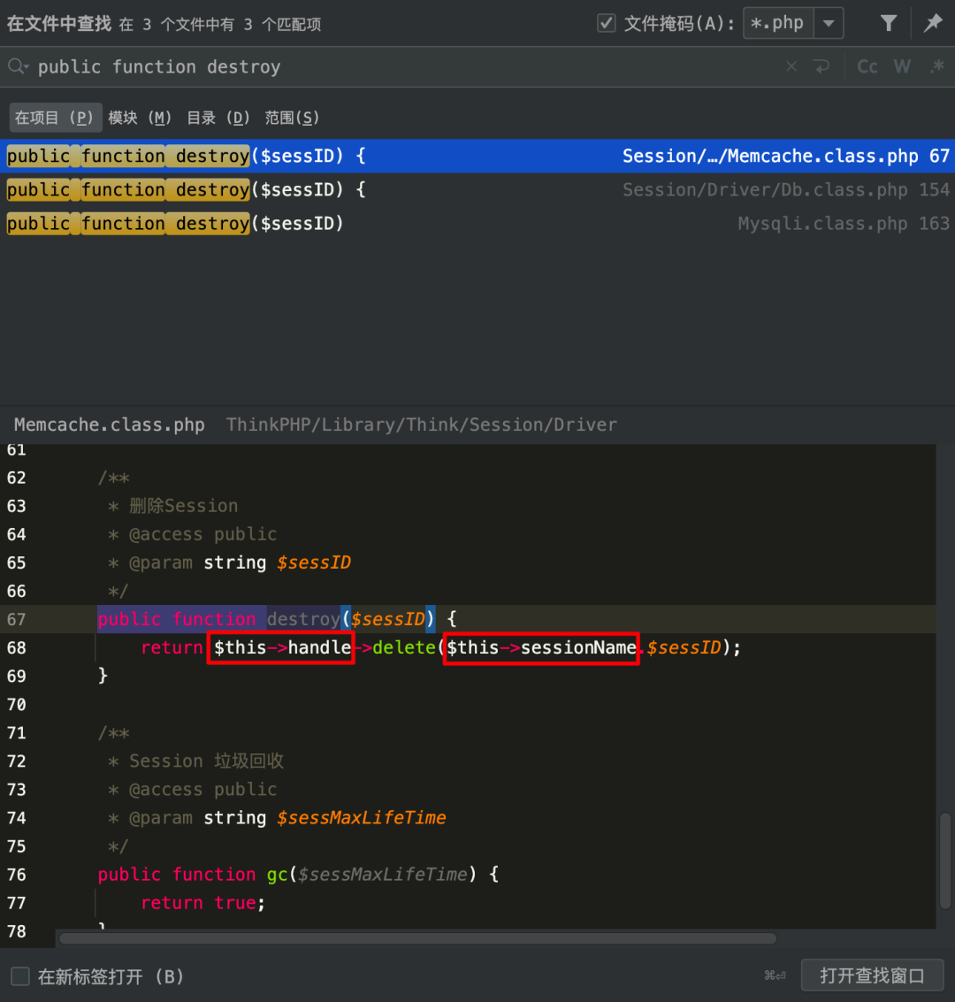Click 'return true;' on line 77

[x=202, y=902]
